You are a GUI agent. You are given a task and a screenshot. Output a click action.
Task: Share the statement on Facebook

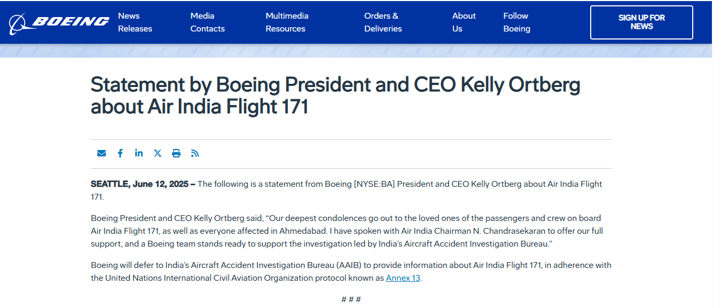120,153
